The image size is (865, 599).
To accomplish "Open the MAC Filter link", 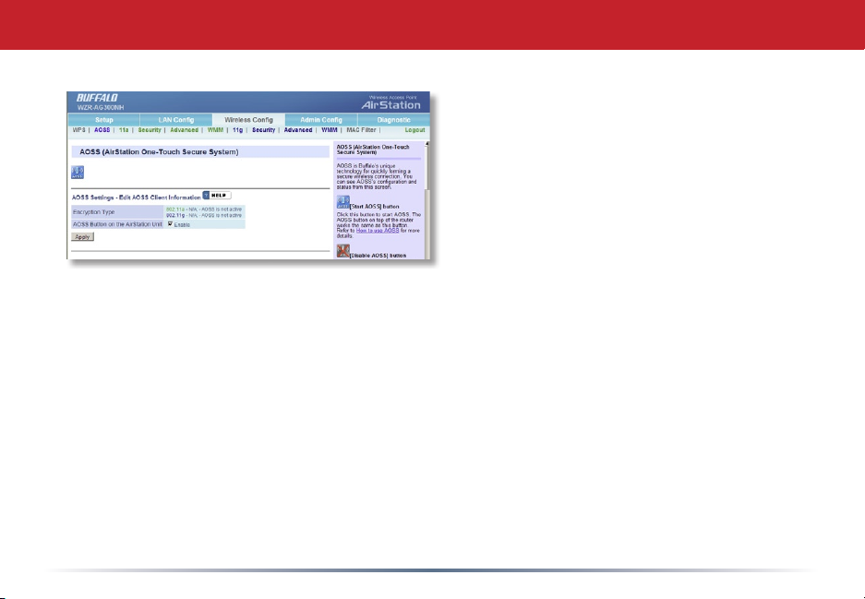I will tap(361, 130).
